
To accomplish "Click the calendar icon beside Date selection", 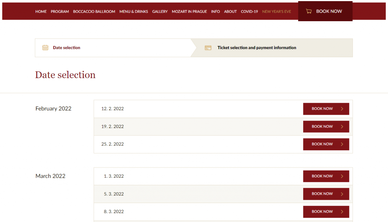I will [x=45, y=48].
